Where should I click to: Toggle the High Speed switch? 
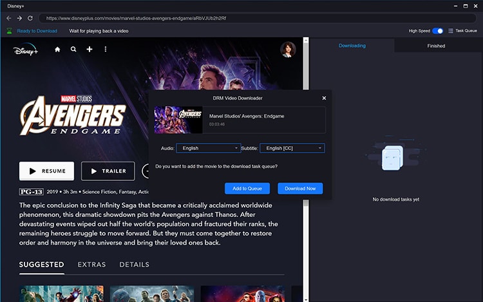437,31
